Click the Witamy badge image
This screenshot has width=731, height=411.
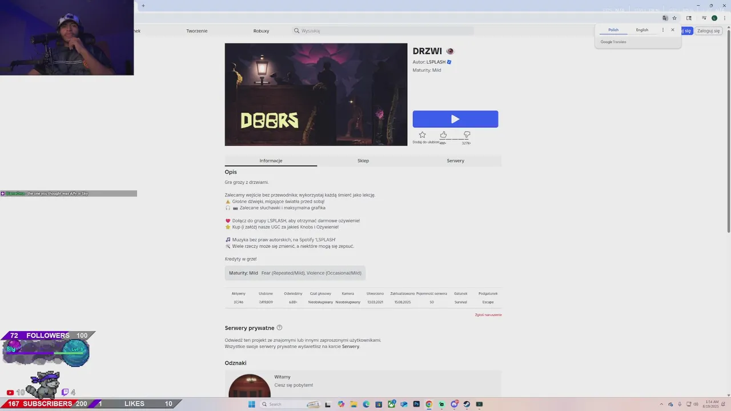(250, 386)
